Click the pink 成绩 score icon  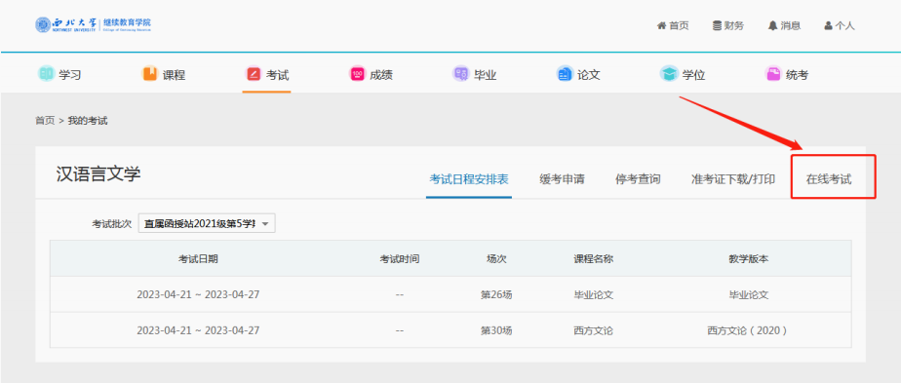click(x=357, y=74)
